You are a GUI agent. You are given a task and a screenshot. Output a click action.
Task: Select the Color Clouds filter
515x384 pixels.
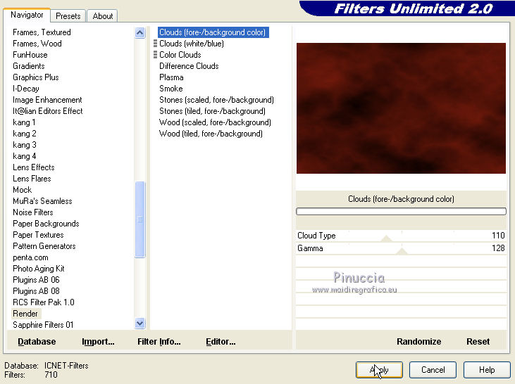point(180,55)
